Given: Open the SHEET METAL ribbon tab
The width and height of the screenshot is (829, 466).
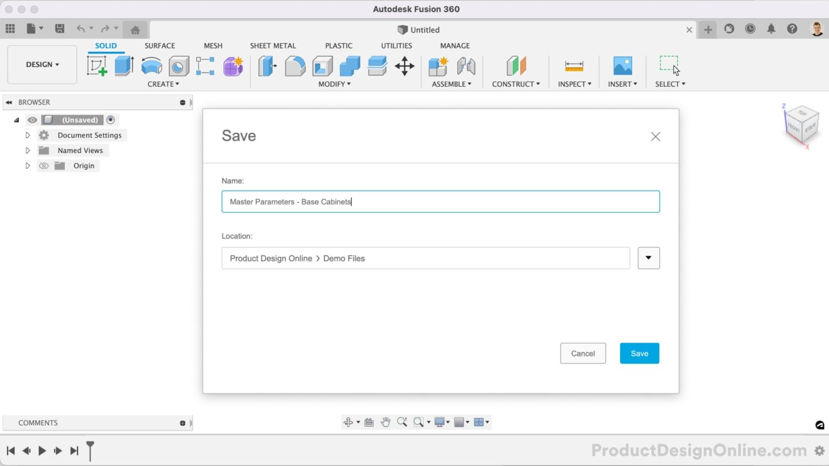Looking at the screenshot, I should (x=273, y=46).
